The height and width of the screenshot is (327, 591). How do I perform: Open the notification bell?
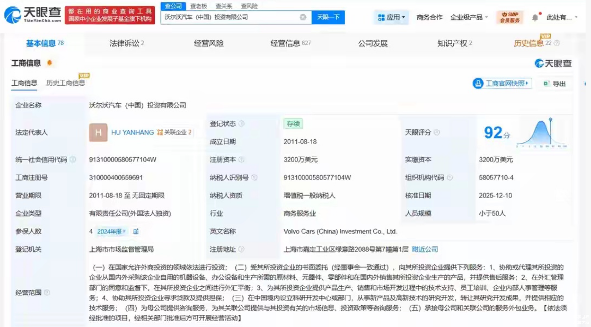click(x=535, y=18)
